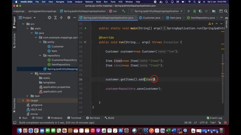Collapse the resources folder
241x135 pixels.
(x=32, y=73)
